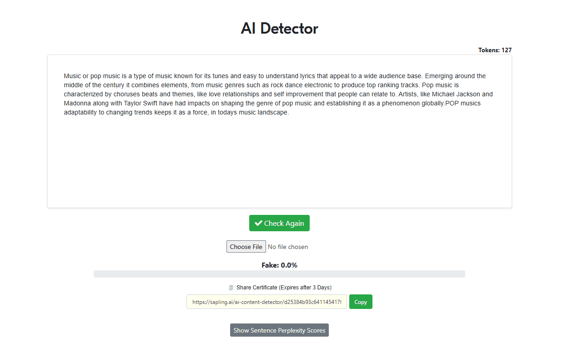Click the Check Again button
The height and width of the screenshot is (358, 568).
tap(279, 223)
